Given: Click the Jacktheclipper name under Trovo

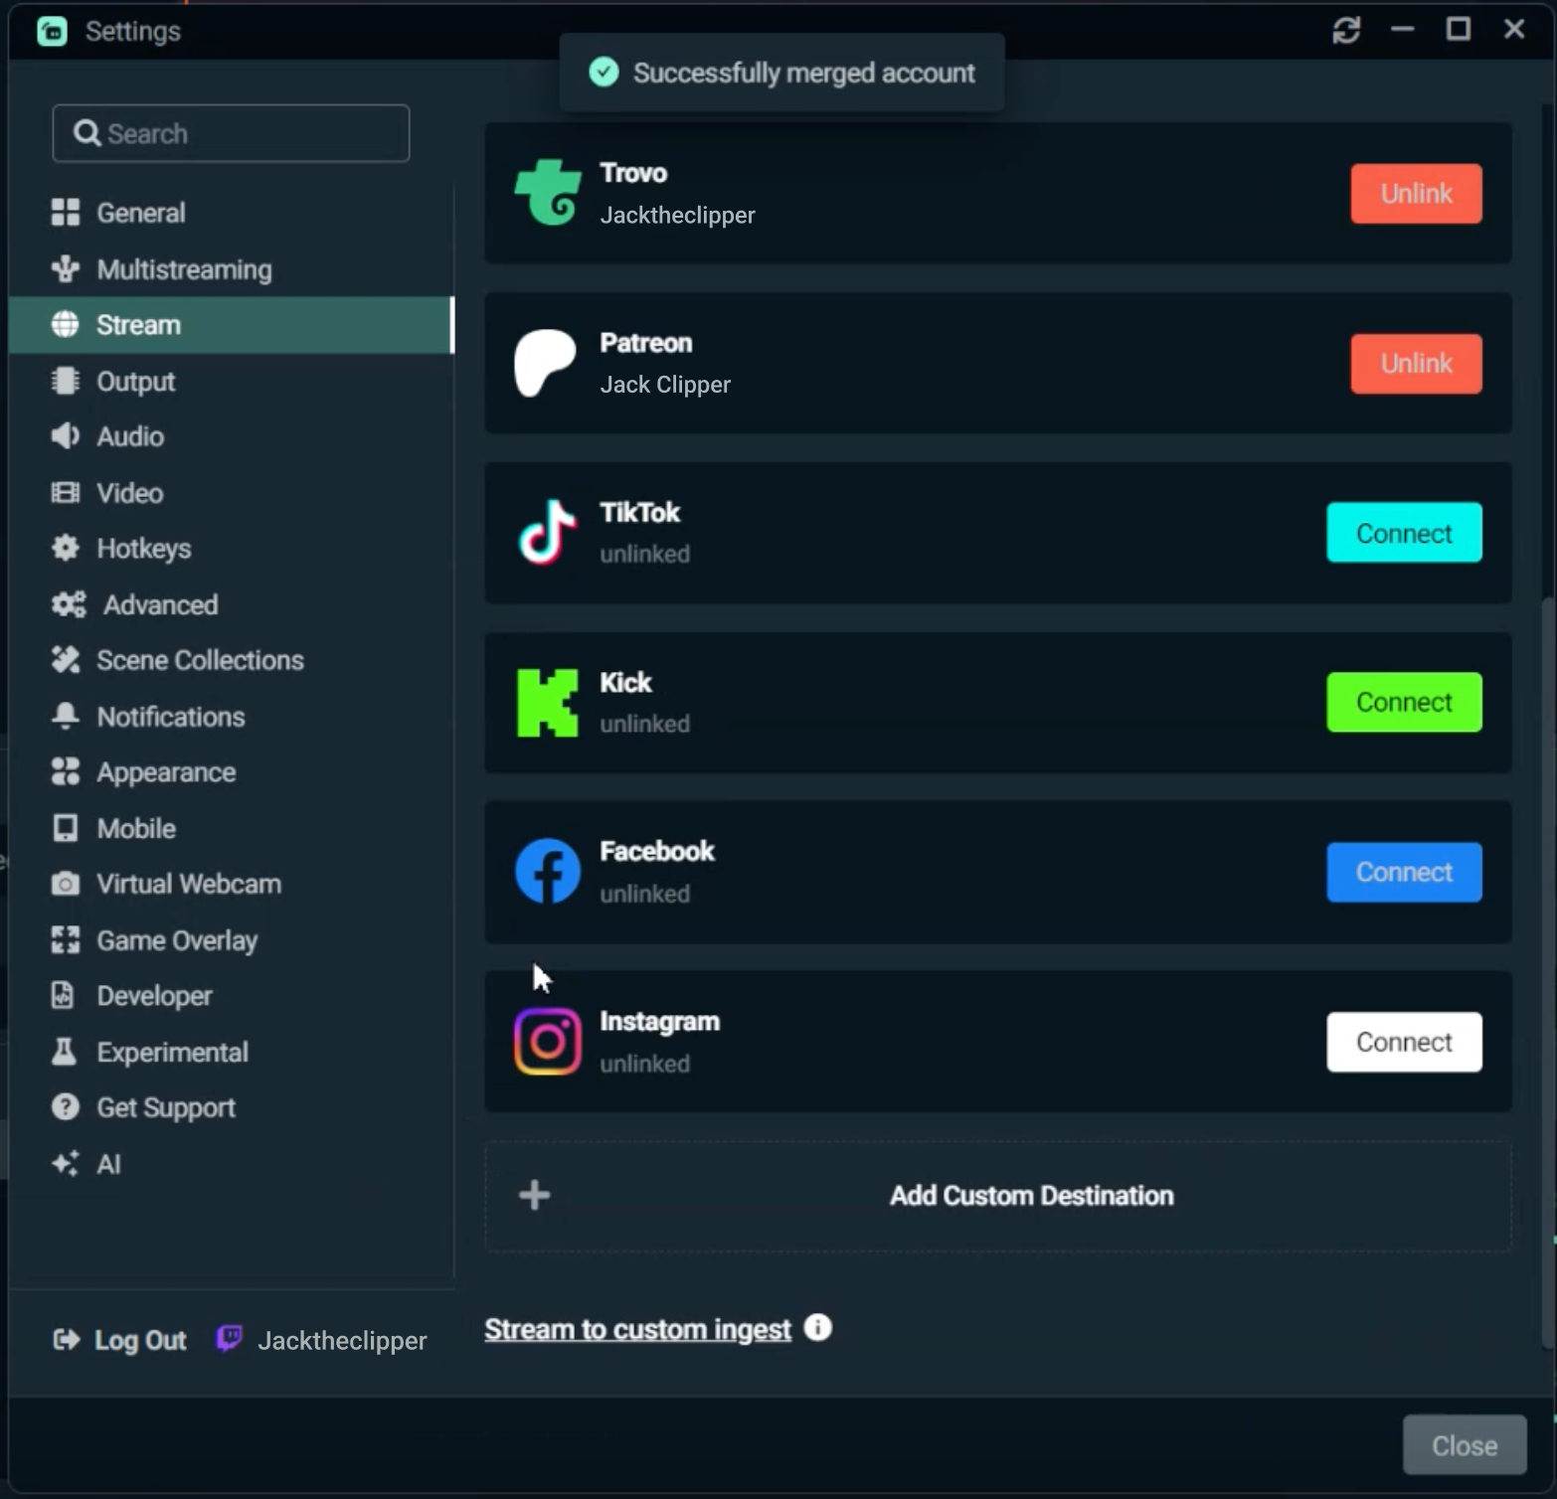Looking at the screenshot, I should pyautogui.click(x=677, y=215).
